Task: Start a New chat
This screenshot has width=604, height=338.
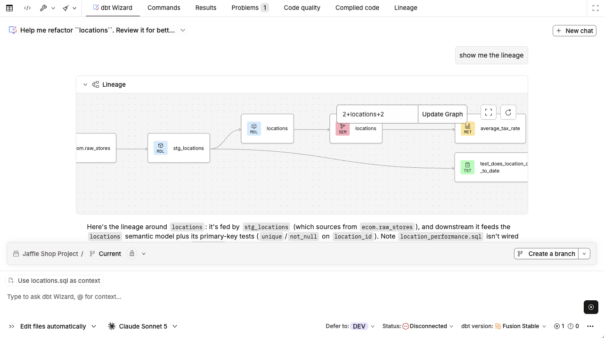Action: point(574,31)
